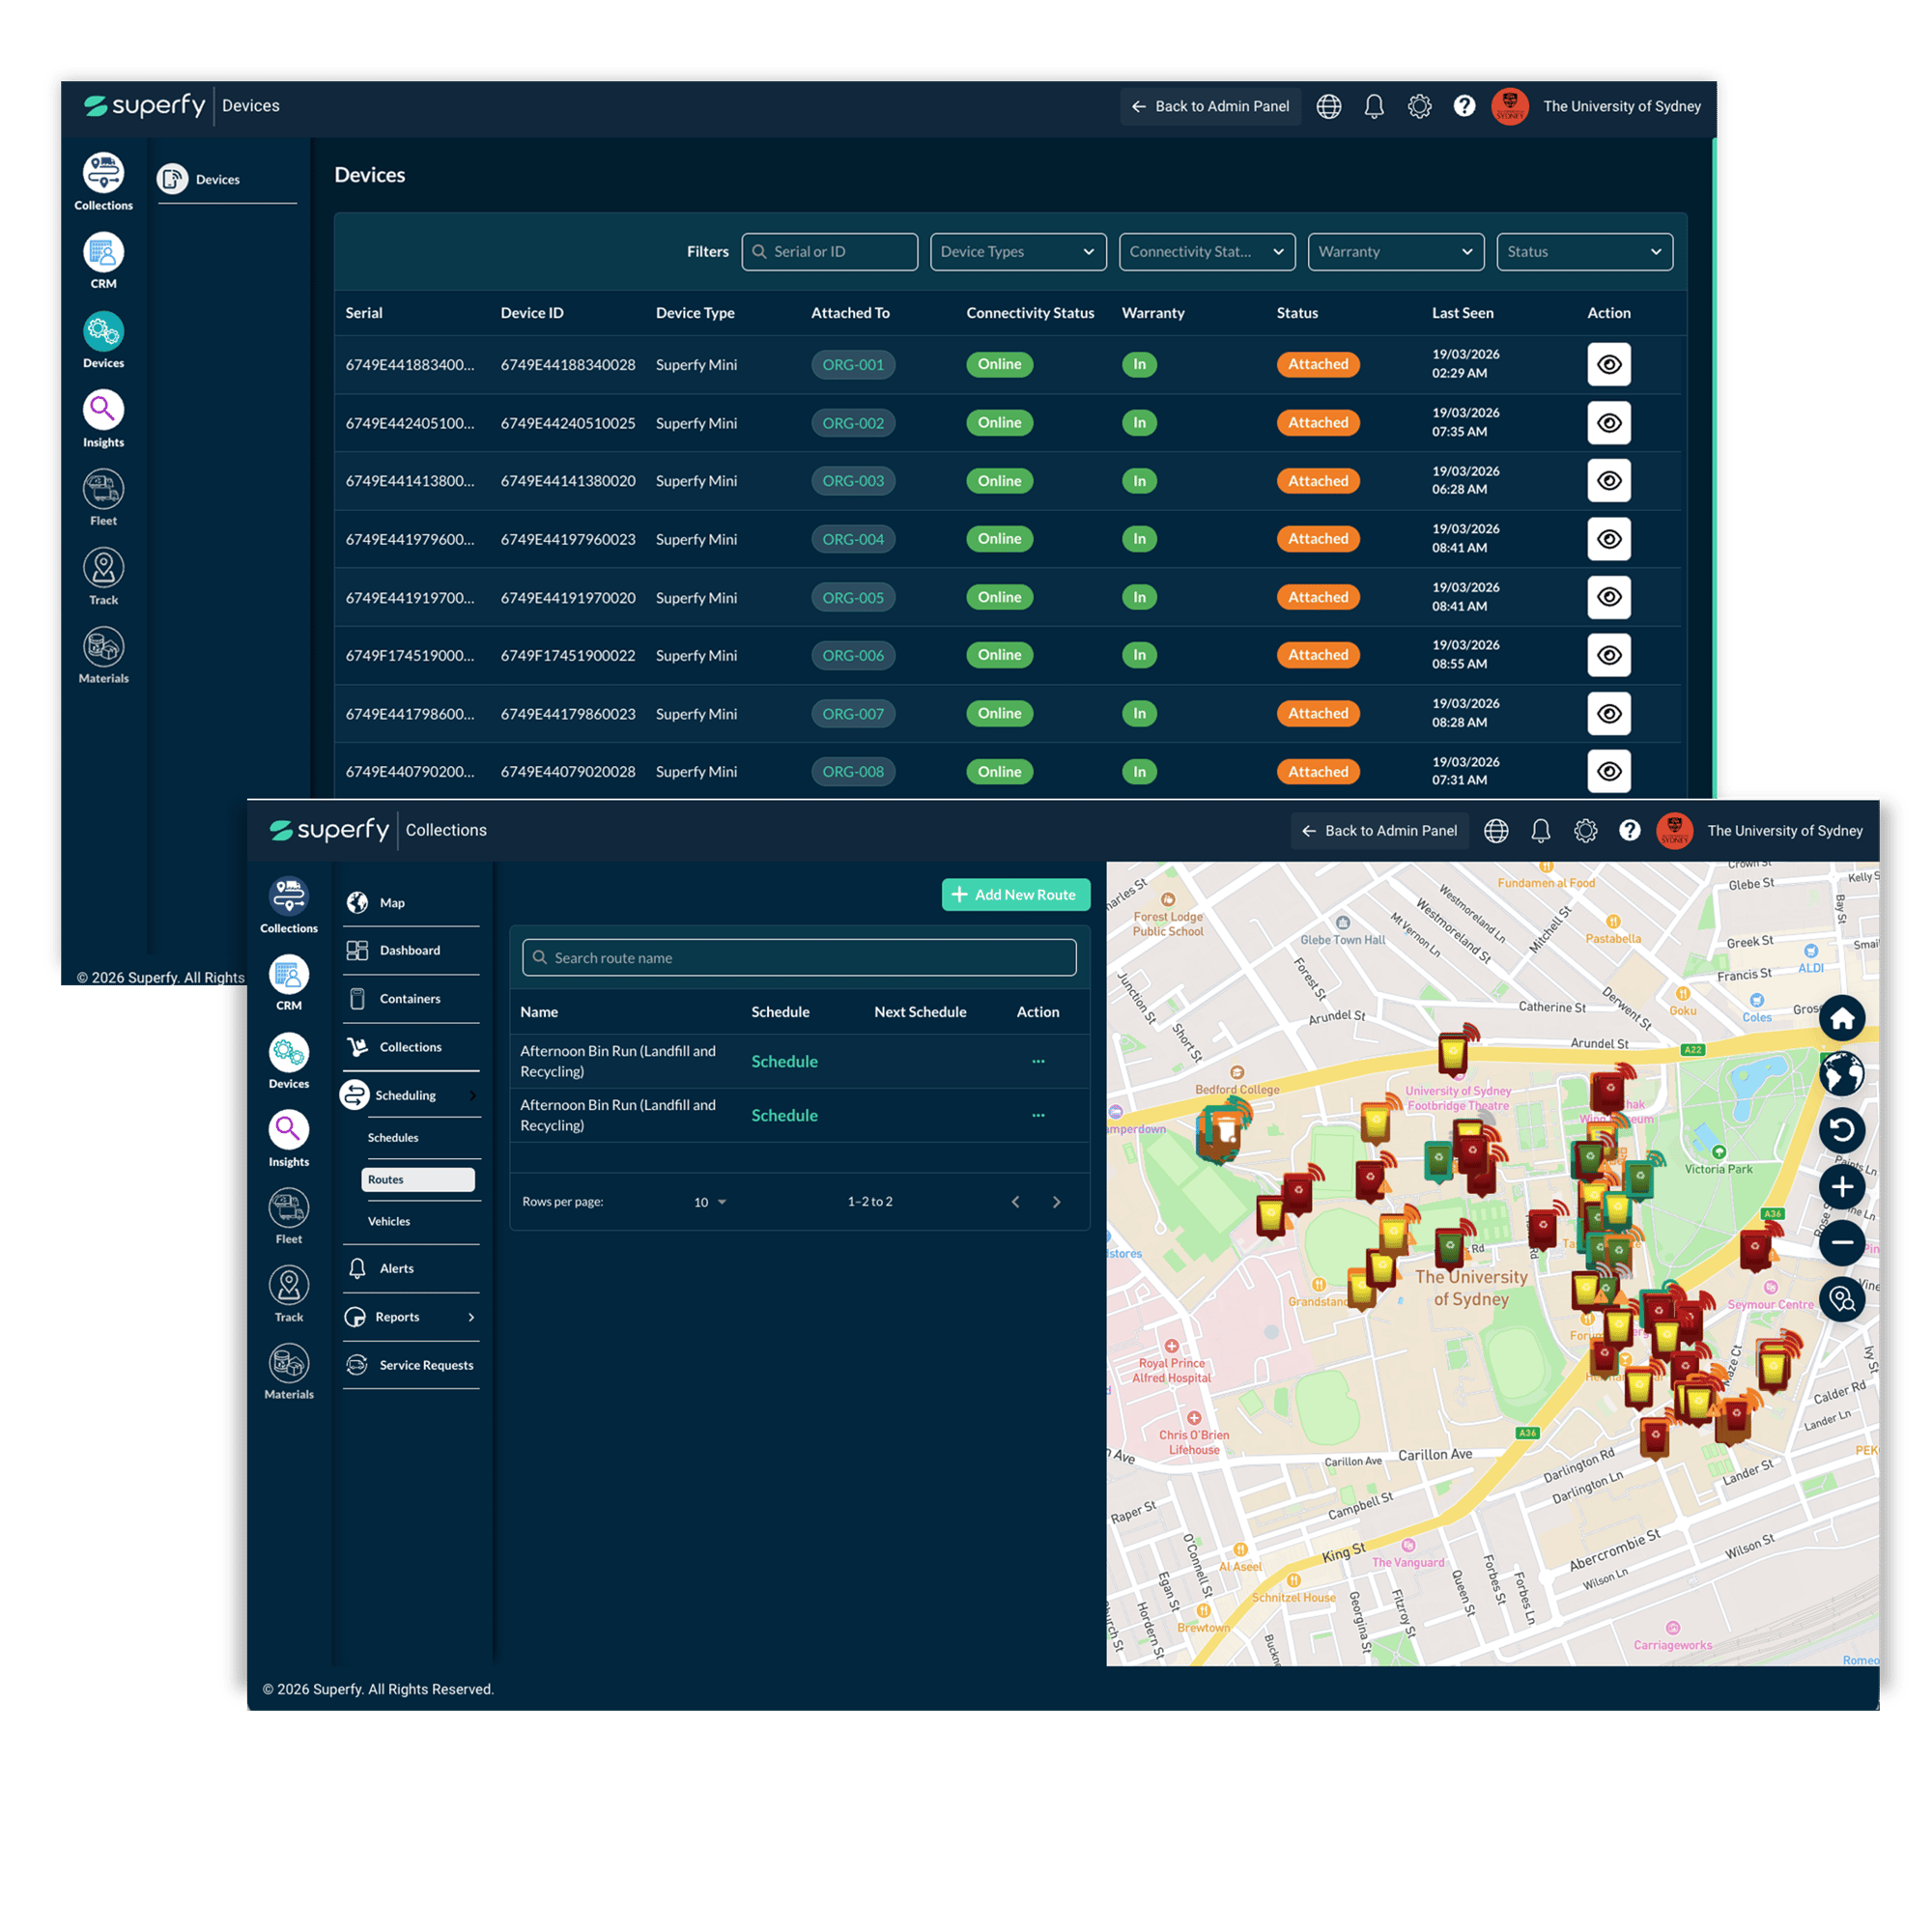The height and width of the screenshot is (1932, 1932).
Task: Click the map zoom out minus button
Action: click(1841, 1243)
